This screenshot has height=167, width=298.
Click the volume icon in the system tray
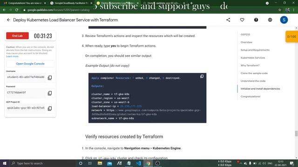coord(264,163)
